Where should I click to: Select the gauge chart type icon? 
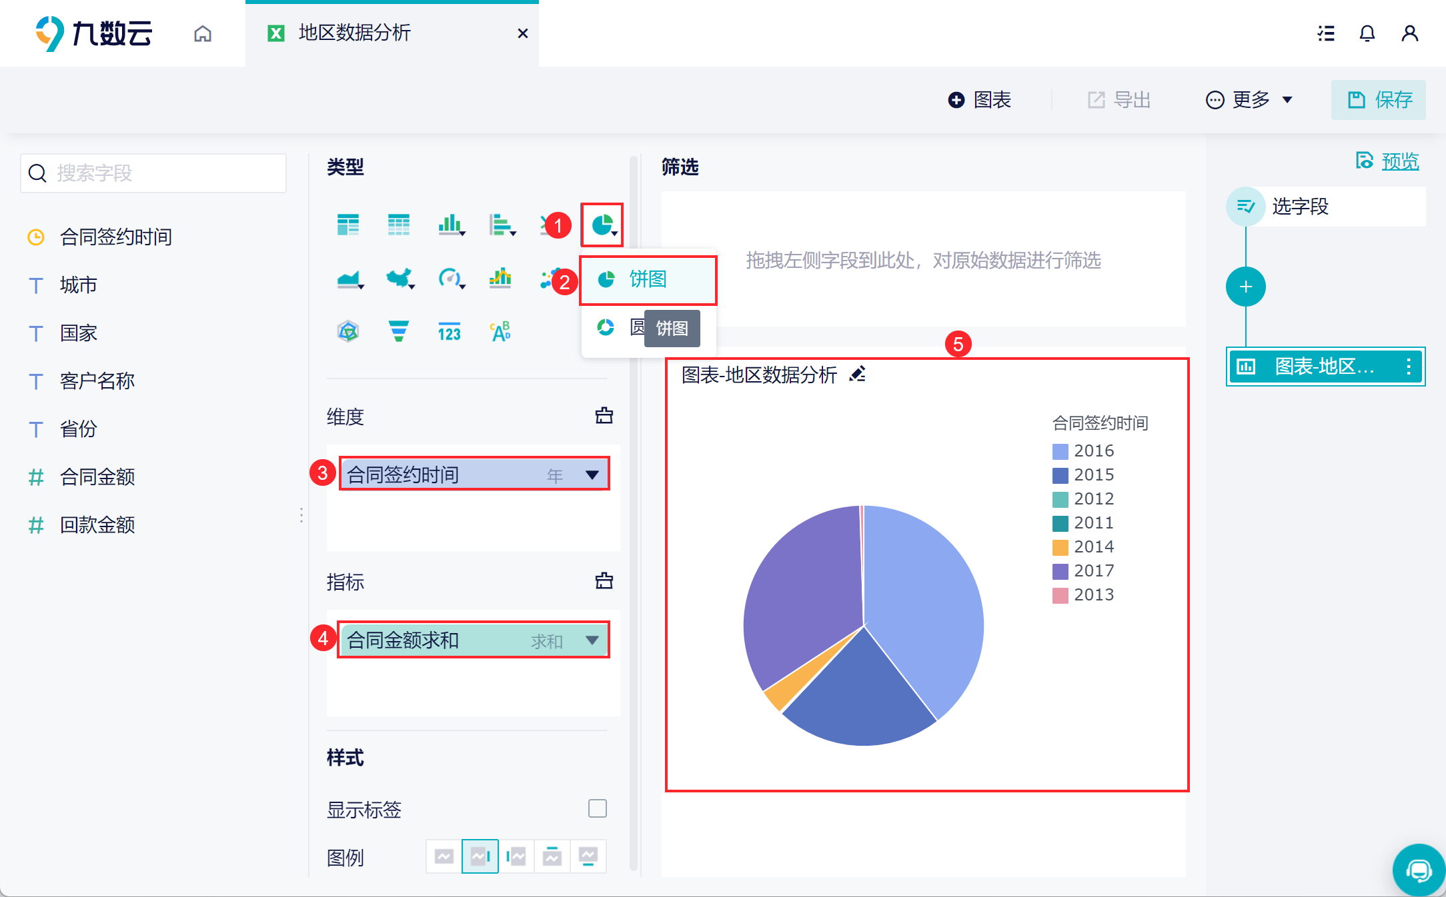point(450,277)
